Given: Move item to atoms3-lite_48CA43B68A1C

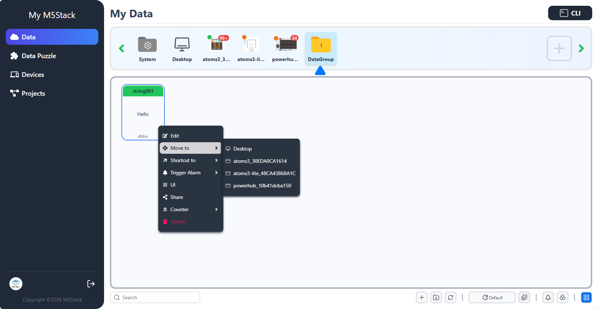Looking at the screenshot, I should point(264,173).
